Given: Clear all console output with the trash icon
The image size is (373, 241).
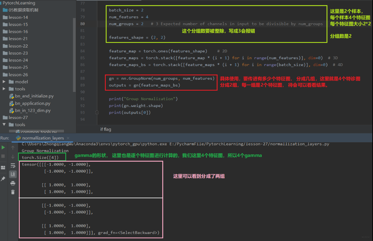Looking at the screenshot, I should coord(13,192).
